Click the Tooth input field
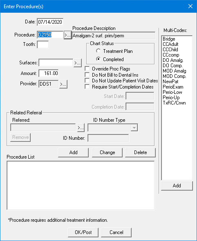The image size is (197, 241). point(43,45)
